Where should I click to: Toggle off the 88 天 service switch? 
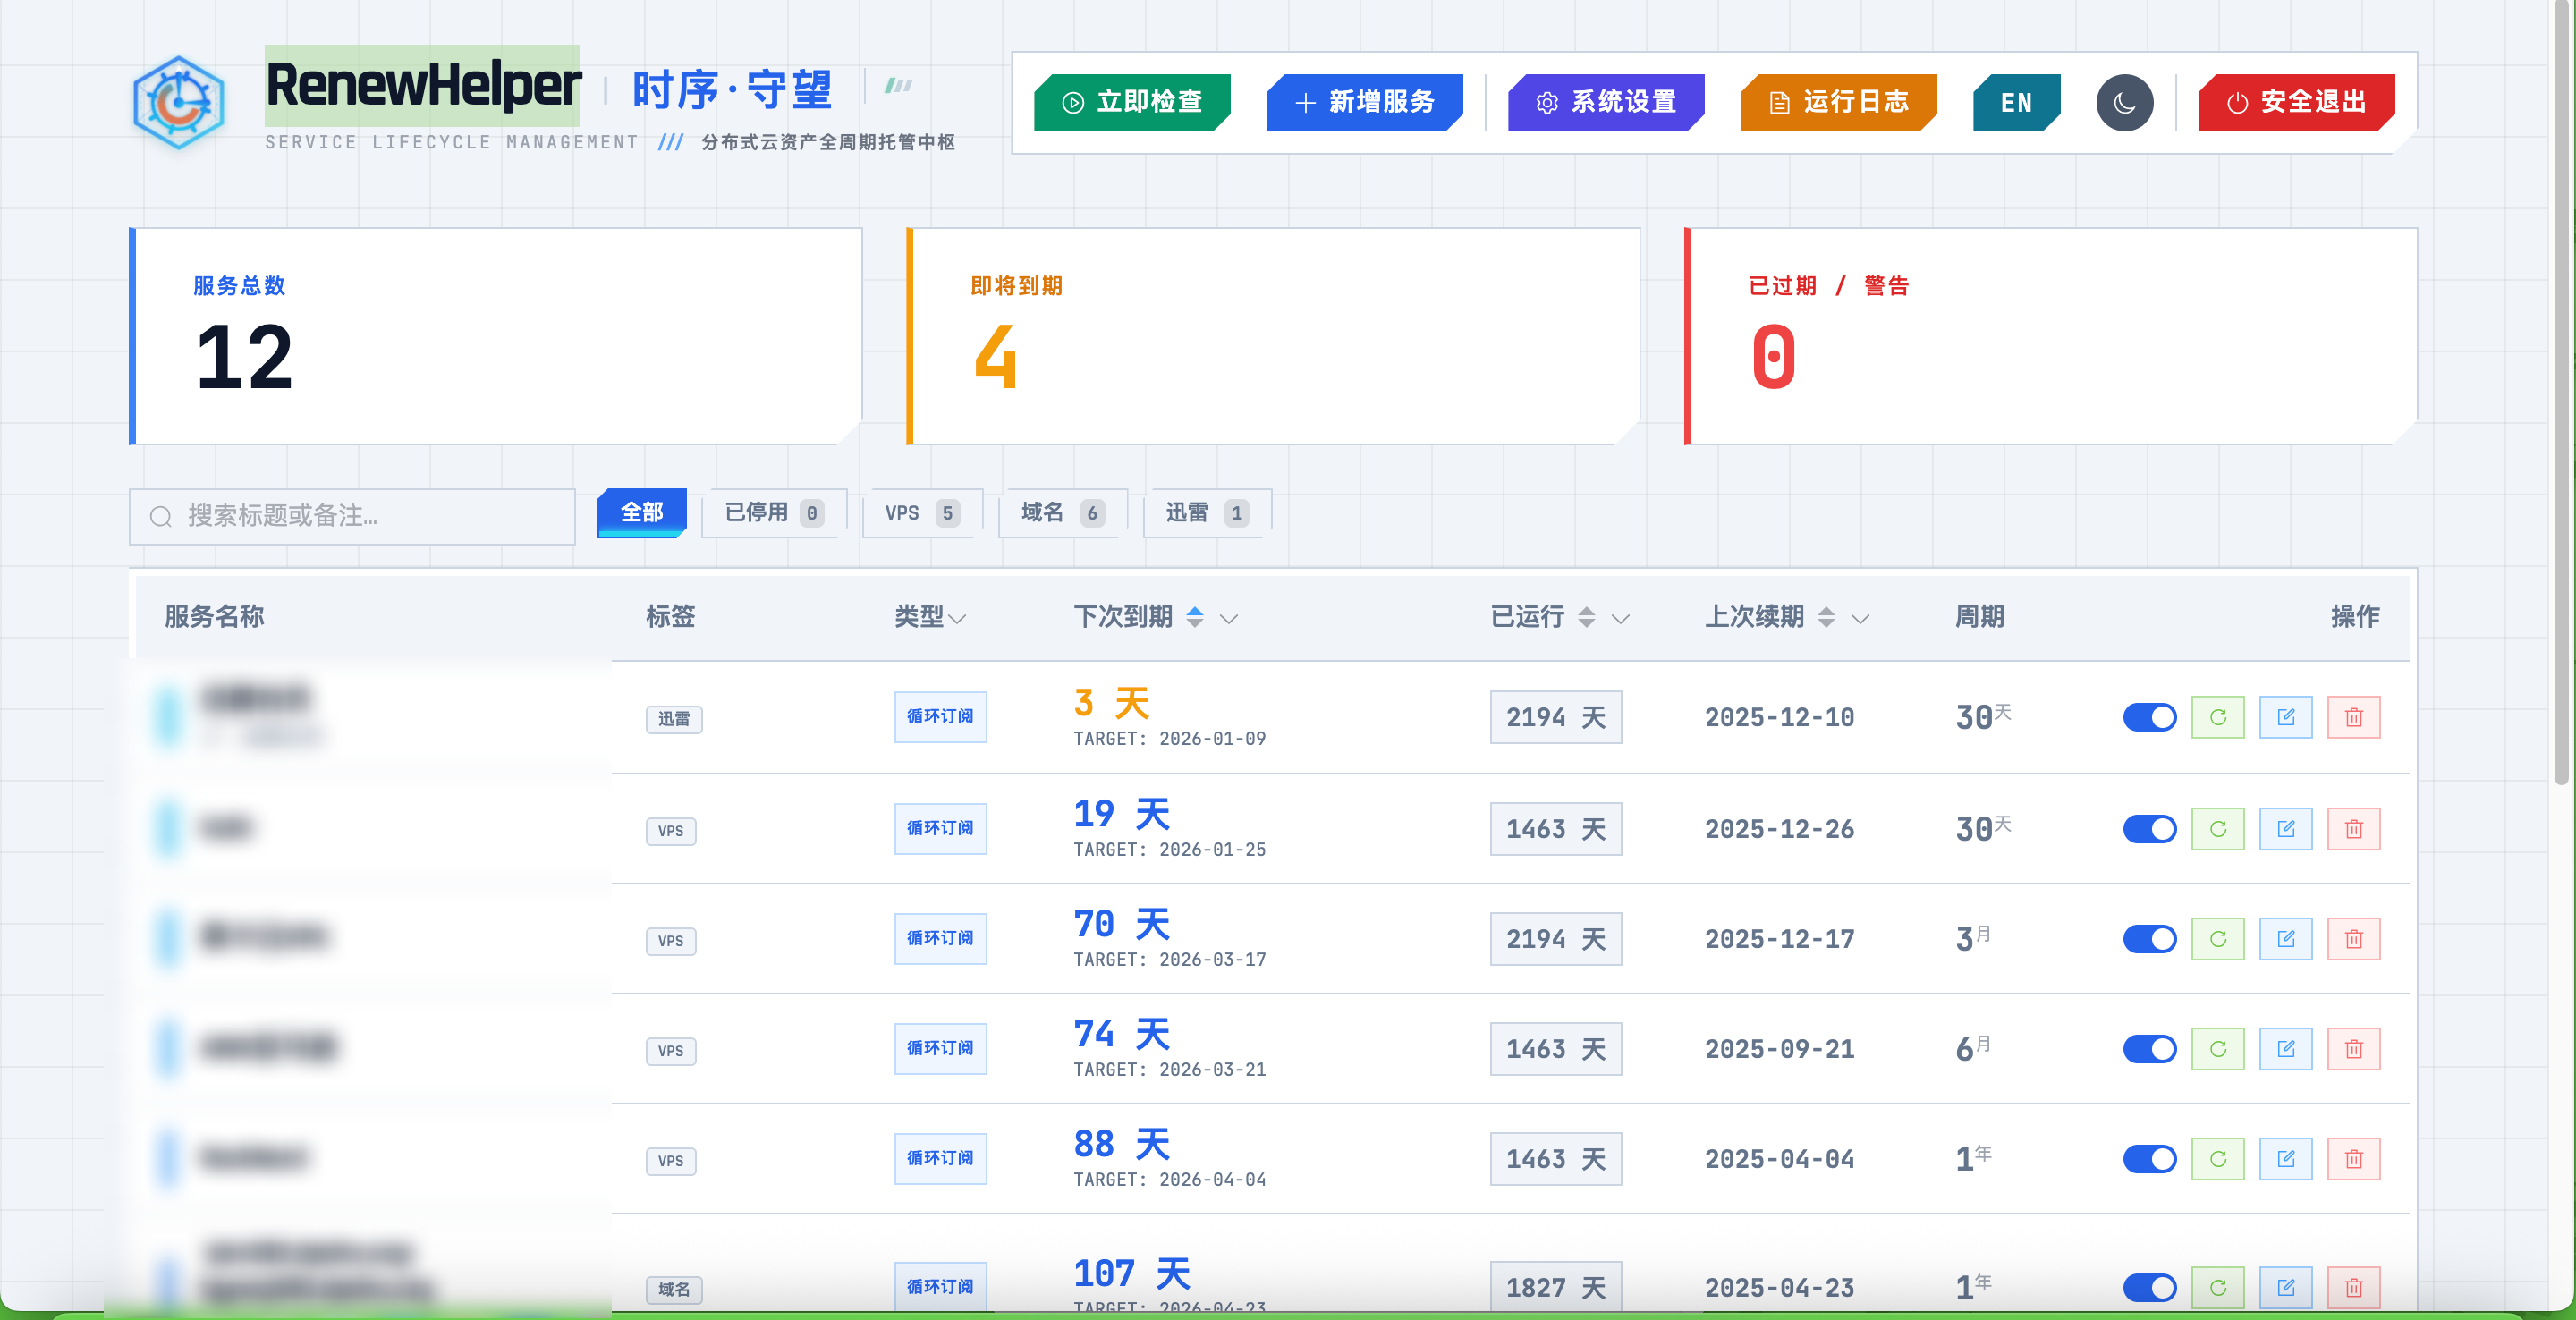coord(2149,1159)
